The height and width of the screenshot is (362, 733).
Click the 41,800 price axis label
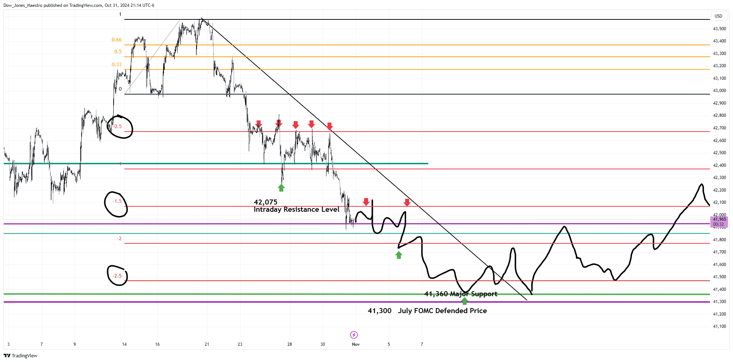coord(719,240)
